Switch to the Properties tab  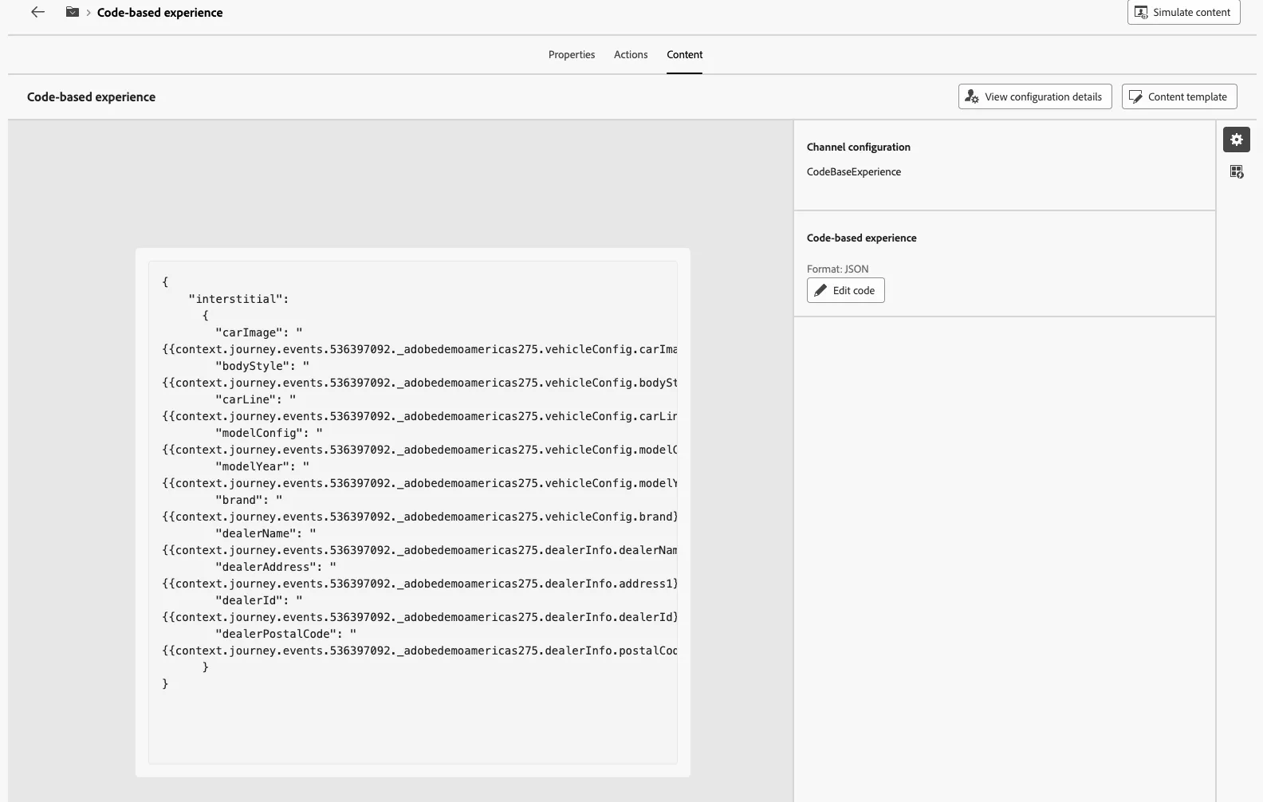tap(572, 54)
